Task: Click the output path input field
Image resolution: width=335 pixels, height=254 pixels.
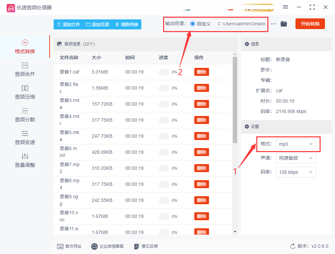Action: click(x=241, y=24)
